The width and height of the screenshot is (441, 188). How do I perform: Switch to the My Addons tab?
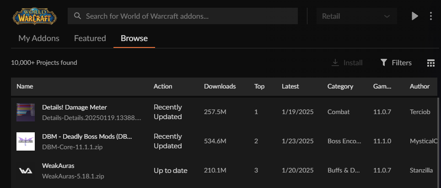39,38
